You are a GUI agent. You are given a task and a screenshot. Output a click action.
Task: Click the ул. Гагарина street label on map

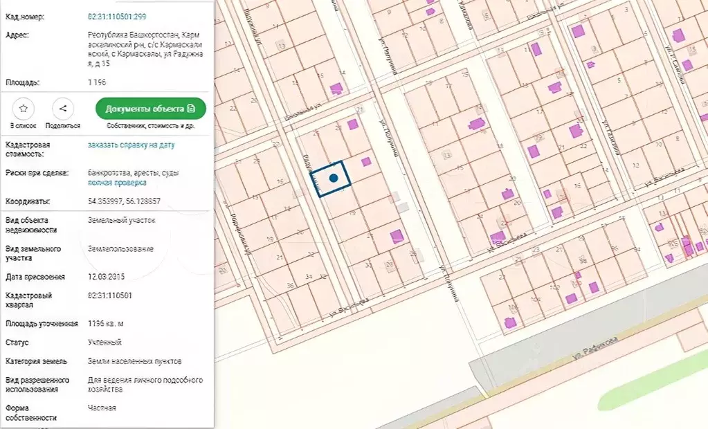(x=612, y=137)
